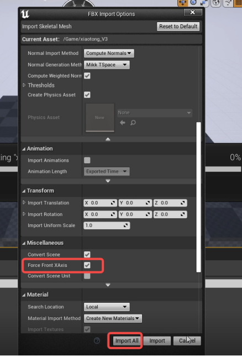Browse to Physics Asset magnifier icon
Image resolution: width=242 pixels, height=356 pixels.
(x=133, y=123)
